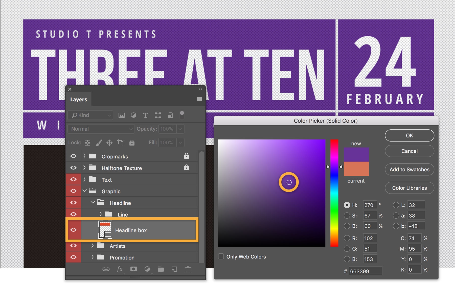Open the Layers panel options menu

click(x=199, y=99)
